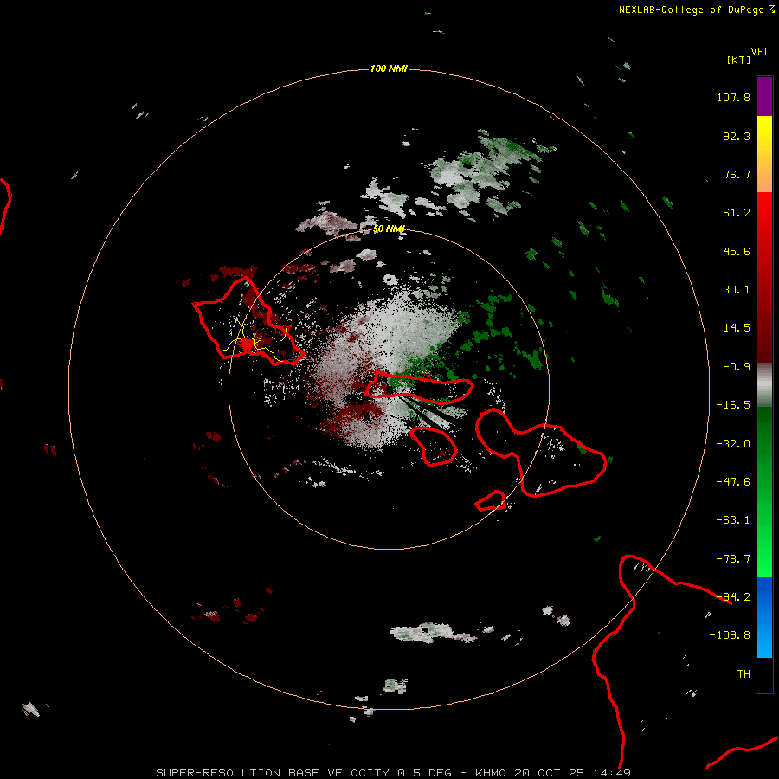Click the 14.5 legend value
779x779 pixels.
point(737,328)
